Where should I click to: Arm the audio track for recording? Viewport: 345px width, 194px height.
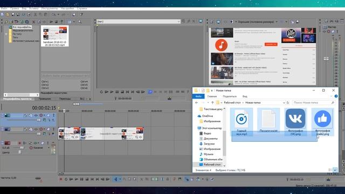(x=19, y=143)
